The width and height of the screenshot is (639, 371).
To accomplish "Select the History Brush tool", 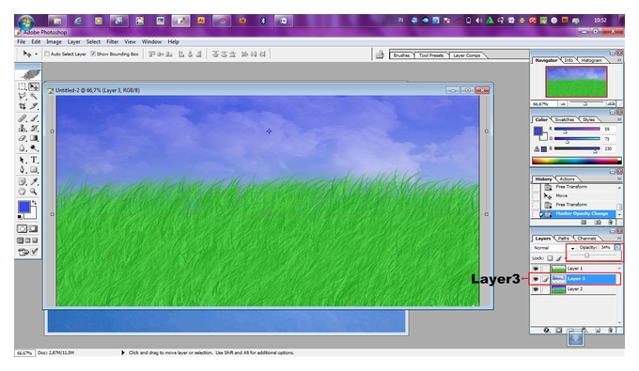I will point(34,129).
